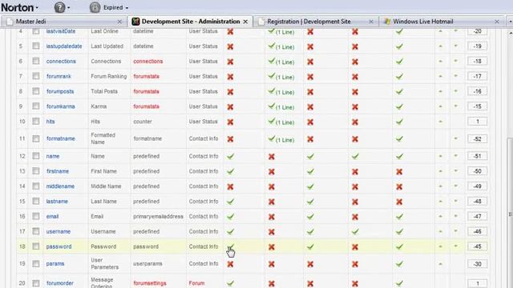Tick the checkbox for the lastupdatedate row
This screenshot has height=288, width=513.
pos(35,46)
